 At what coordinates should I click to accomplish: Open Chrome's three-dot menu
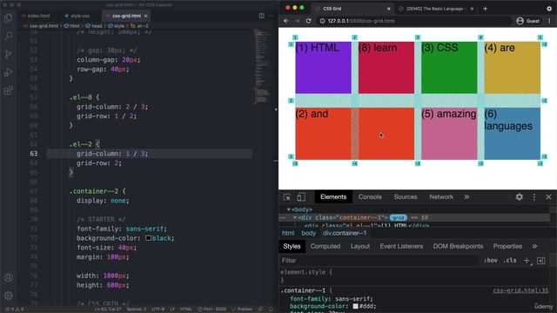click(549, 21)
